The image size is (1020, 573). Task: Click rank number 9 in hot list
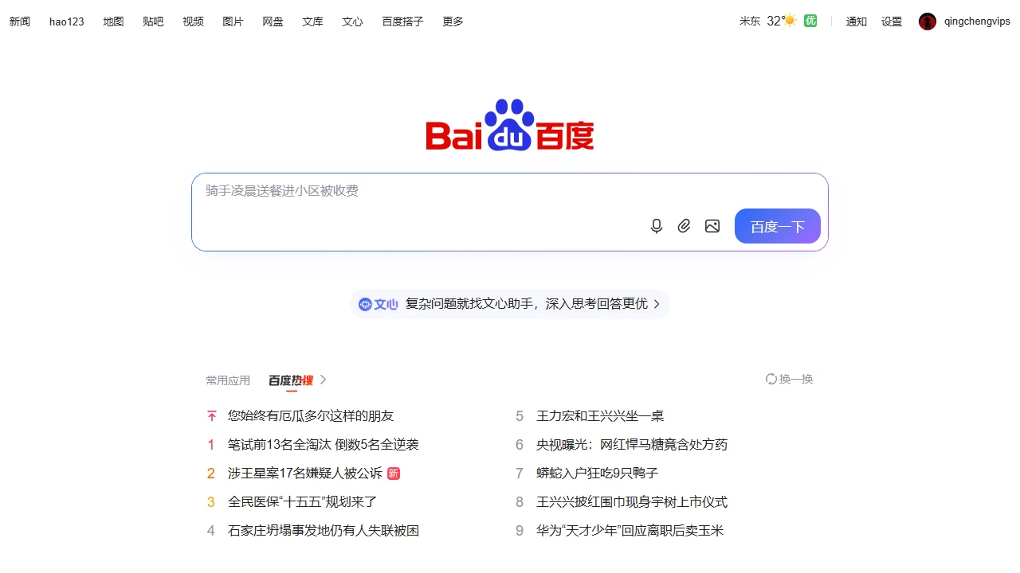coord(520,531)
